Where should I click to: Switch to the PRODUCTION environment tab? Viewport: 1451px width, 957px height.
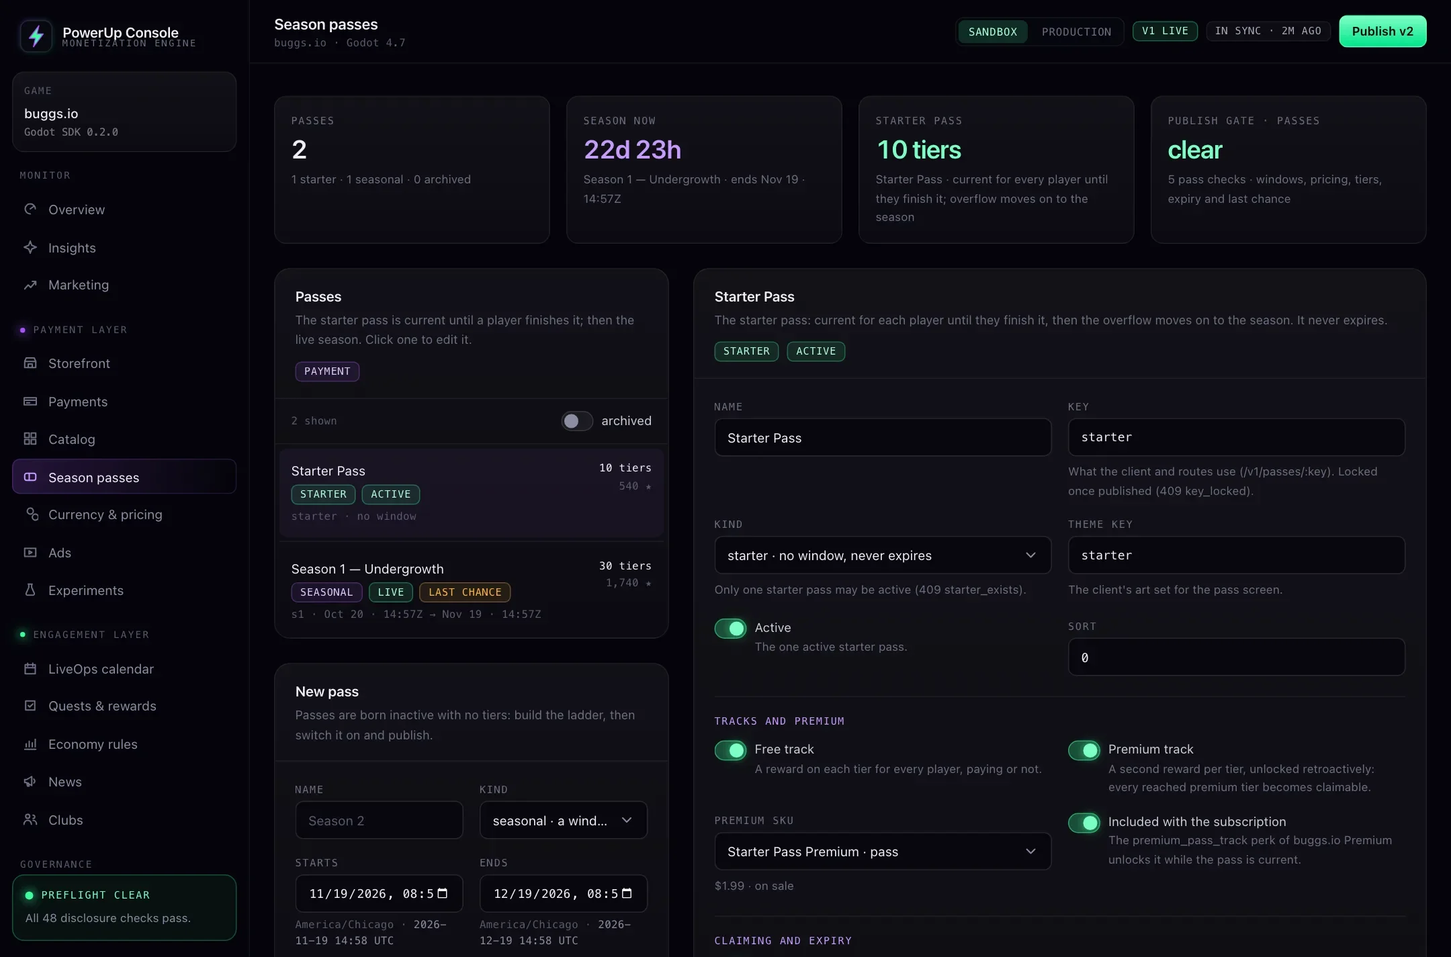[1076, 32]
